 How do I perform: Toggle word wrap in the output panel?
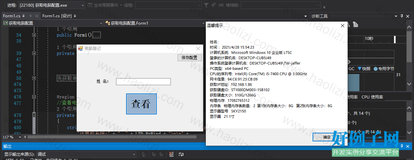(181, 154)
